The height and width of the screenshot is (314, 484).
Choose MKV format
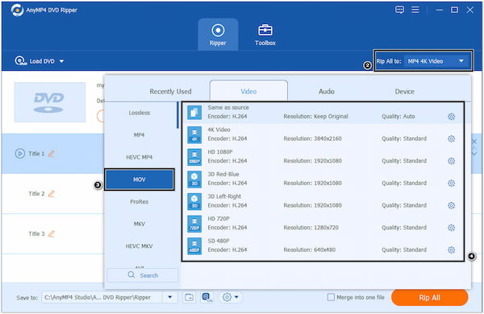[140, 224]
